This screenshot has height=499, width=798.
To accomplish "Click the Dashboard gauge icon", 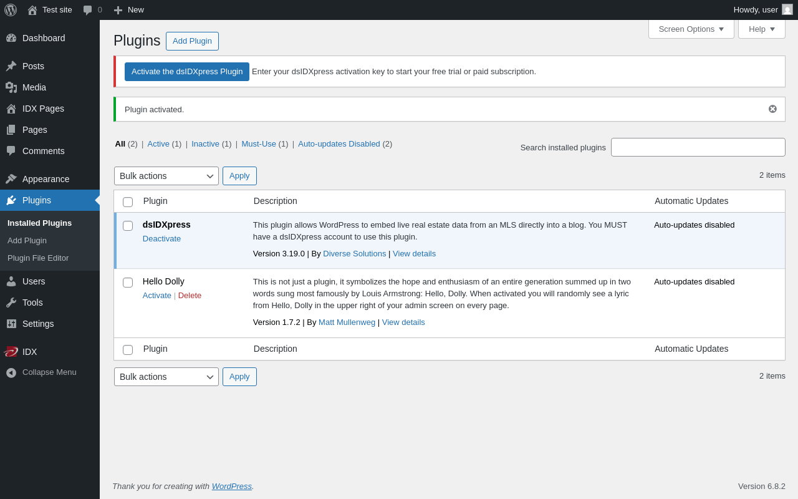I will pos(11,38).
